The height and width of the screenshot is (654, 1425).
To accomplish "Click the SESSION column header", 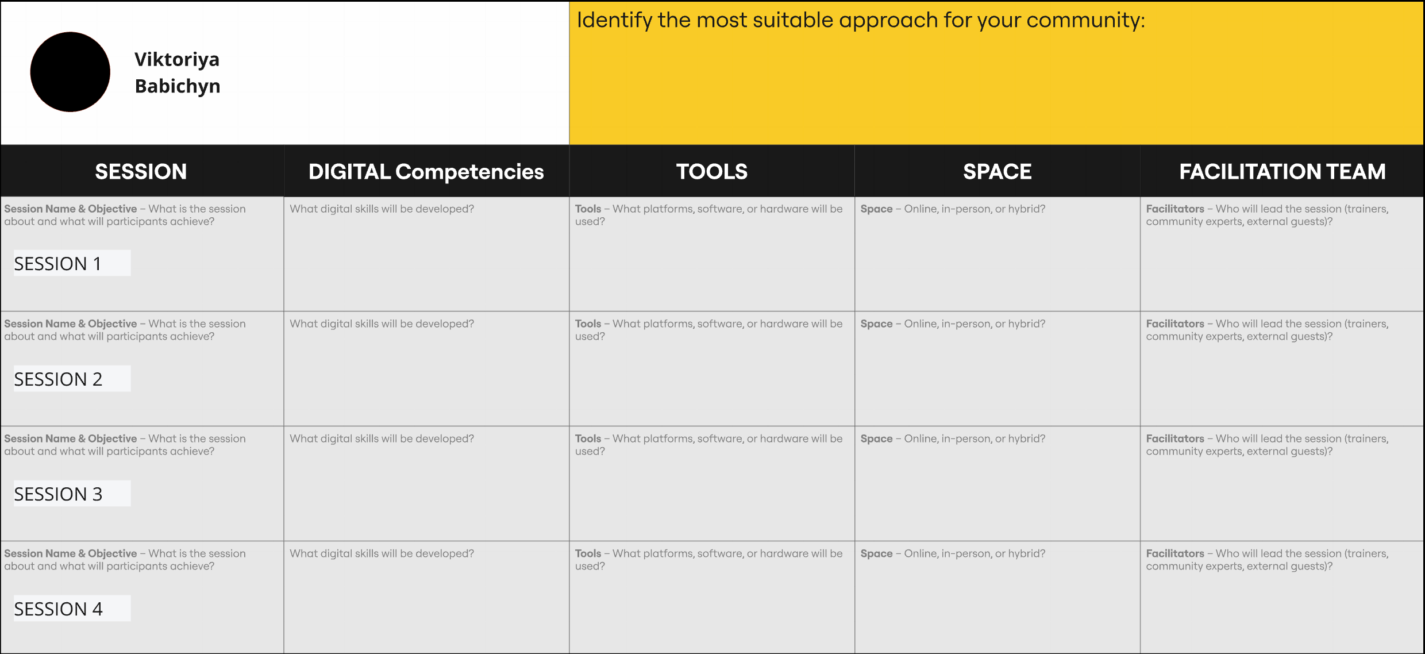I will click(x=141, y=171).
